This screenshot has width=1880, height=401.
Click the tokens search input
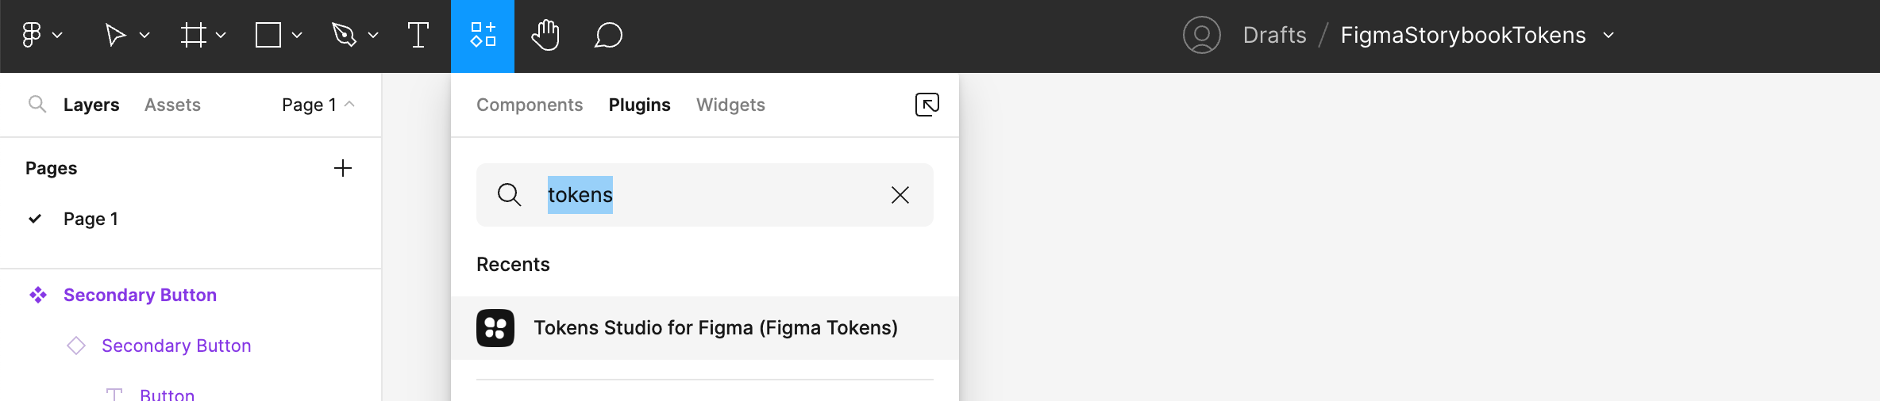[705, 195]
